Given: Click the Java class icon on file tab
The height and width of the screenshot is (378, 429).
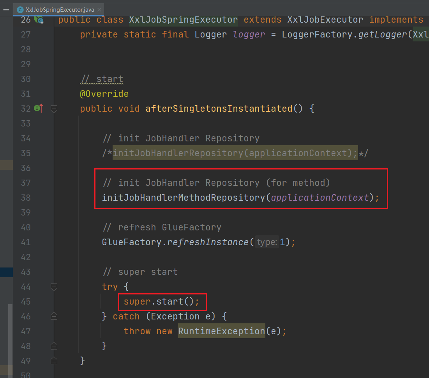Looking at the screenshot, I should [x=20, y=9].
